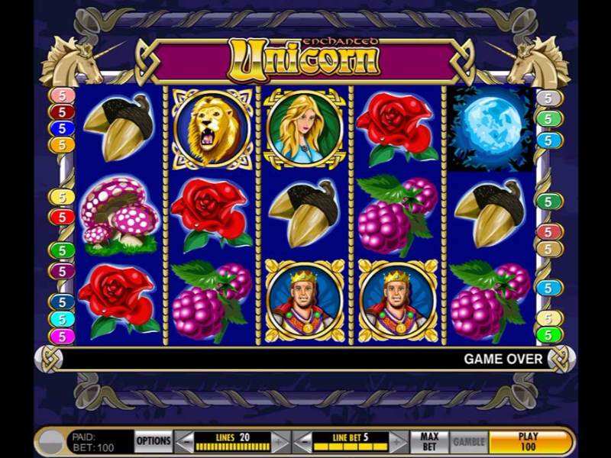Click the Max Bet button
Viewport: 611px width, 458px height.
point(429,442)
